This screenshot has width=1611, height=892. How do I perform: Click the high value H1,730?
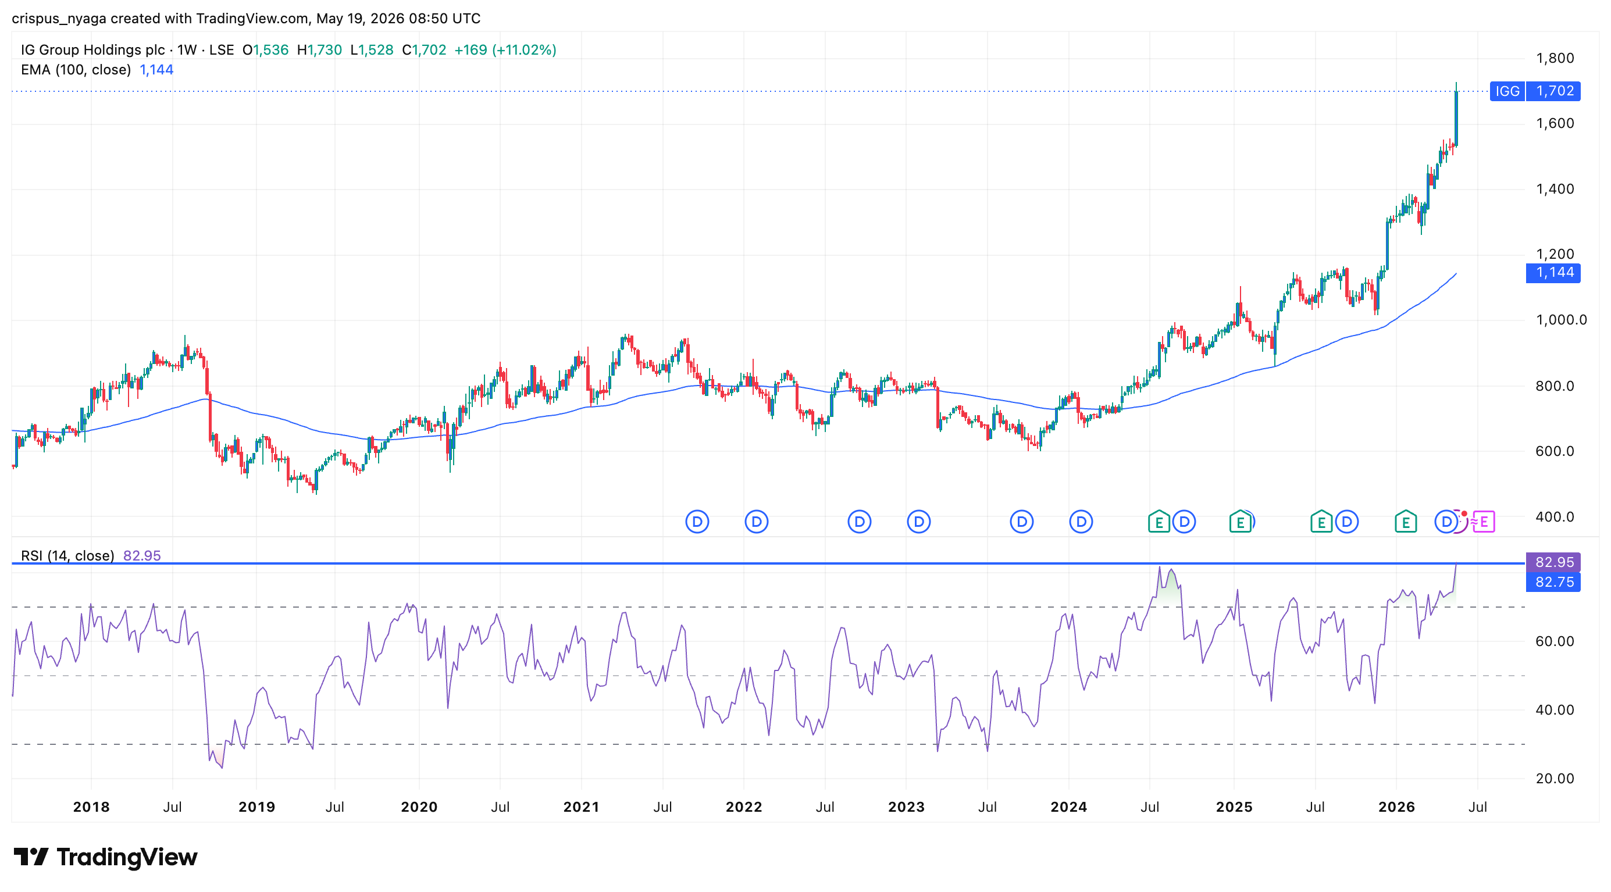(x=319, y=50)
